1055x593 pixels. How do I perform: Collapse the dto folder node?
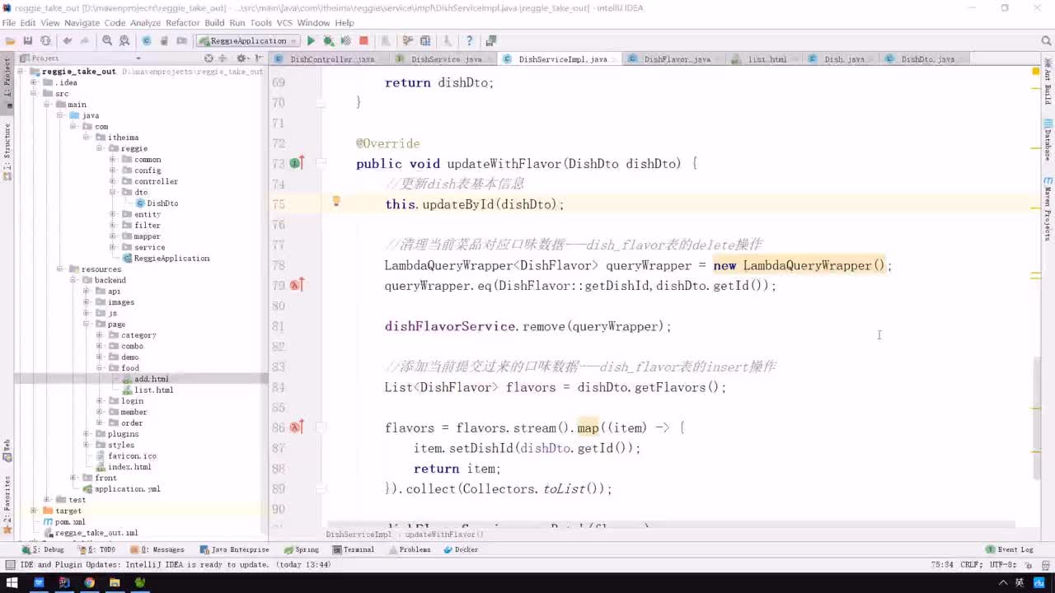pyautogui.click(x=113, y=192)
